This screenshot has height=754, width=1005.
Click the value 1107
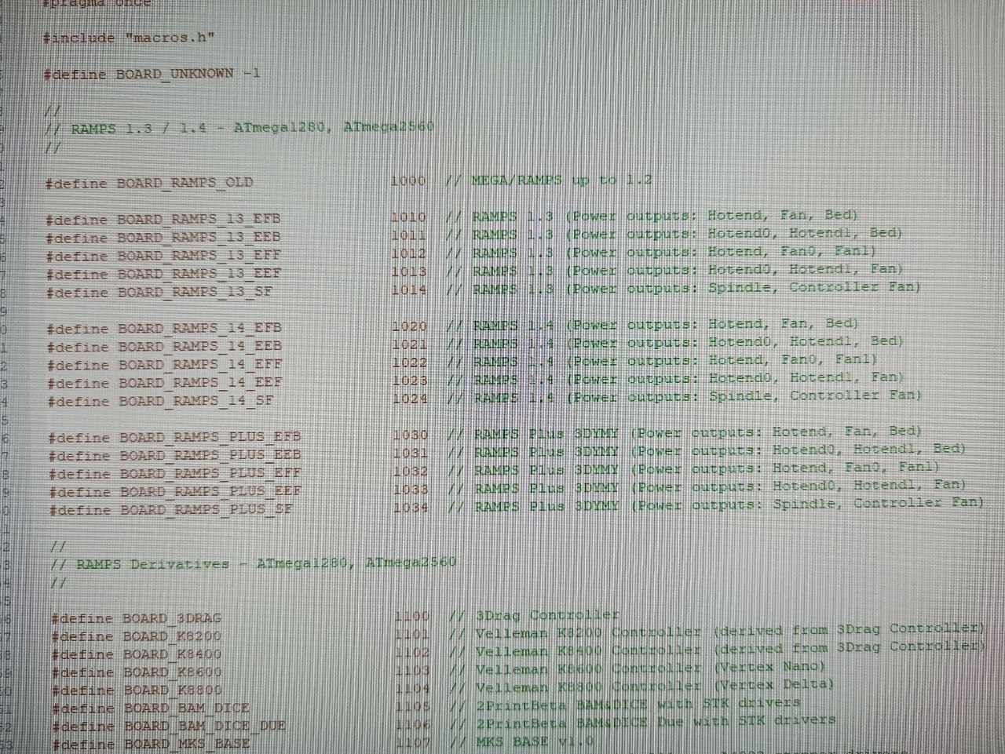click(x=414, y=741)
